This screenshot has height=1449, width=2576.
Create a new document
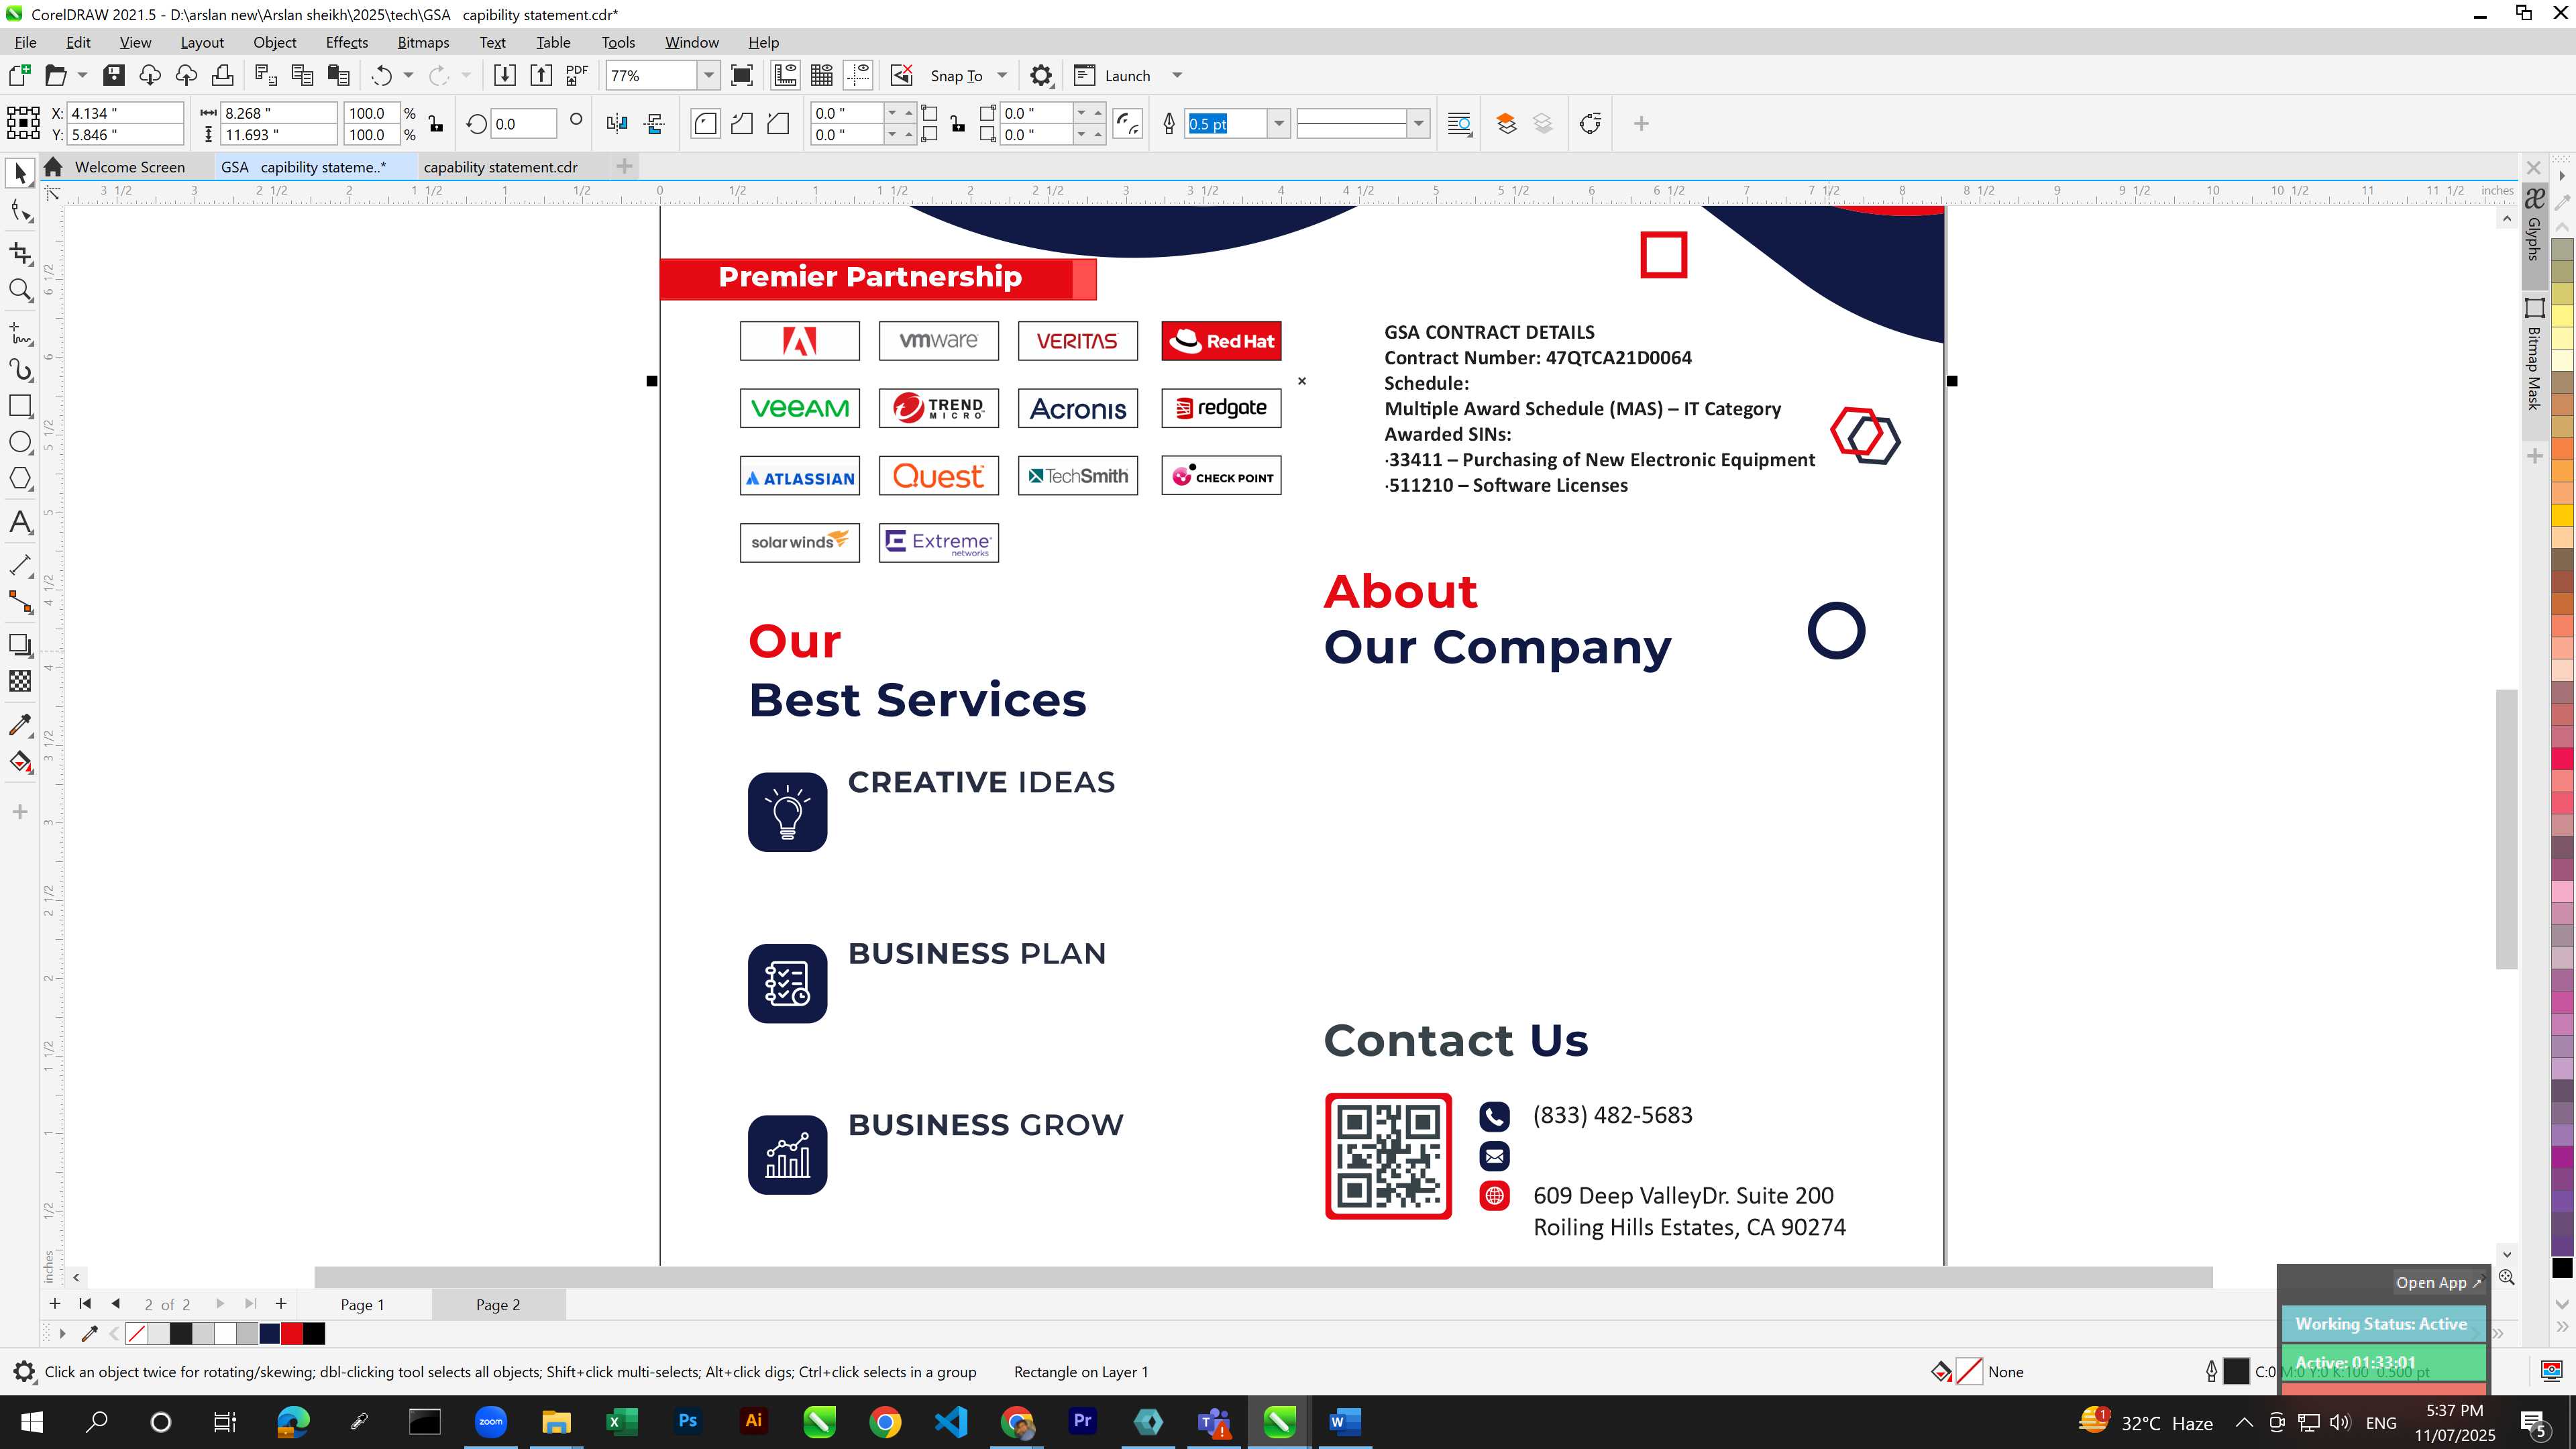click(19, 75)
